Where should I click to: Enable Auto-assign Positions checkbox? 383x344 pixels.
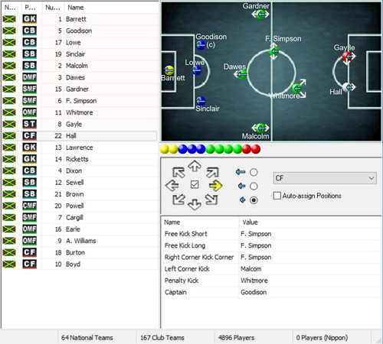click(x=277, y=196)
